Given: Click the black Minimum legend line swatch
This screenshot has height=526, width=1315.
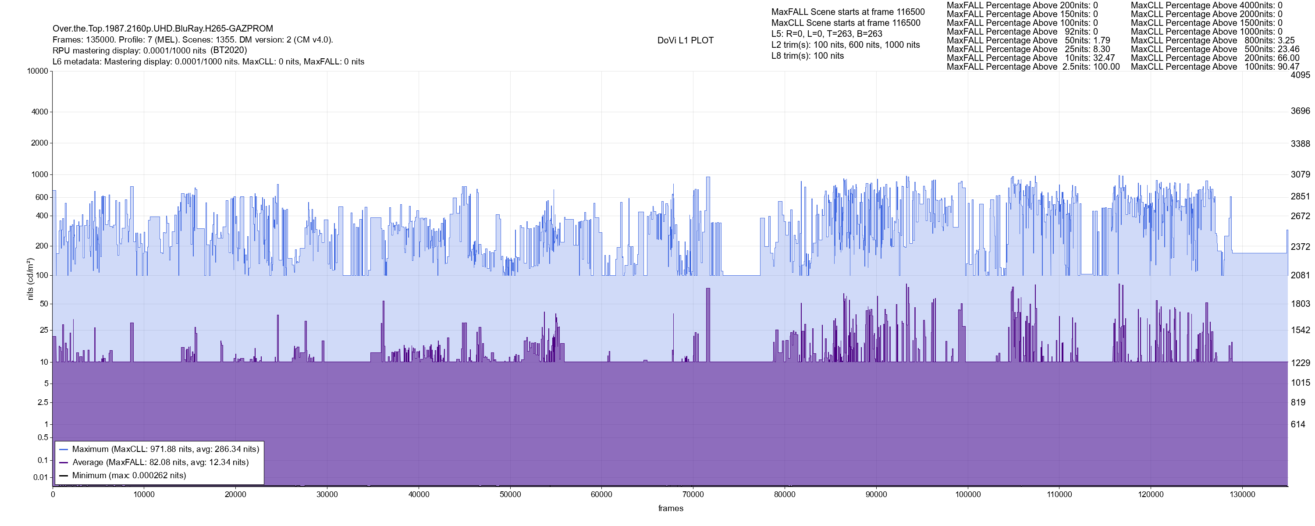Looking at the screenshot, I should (64, 476).
